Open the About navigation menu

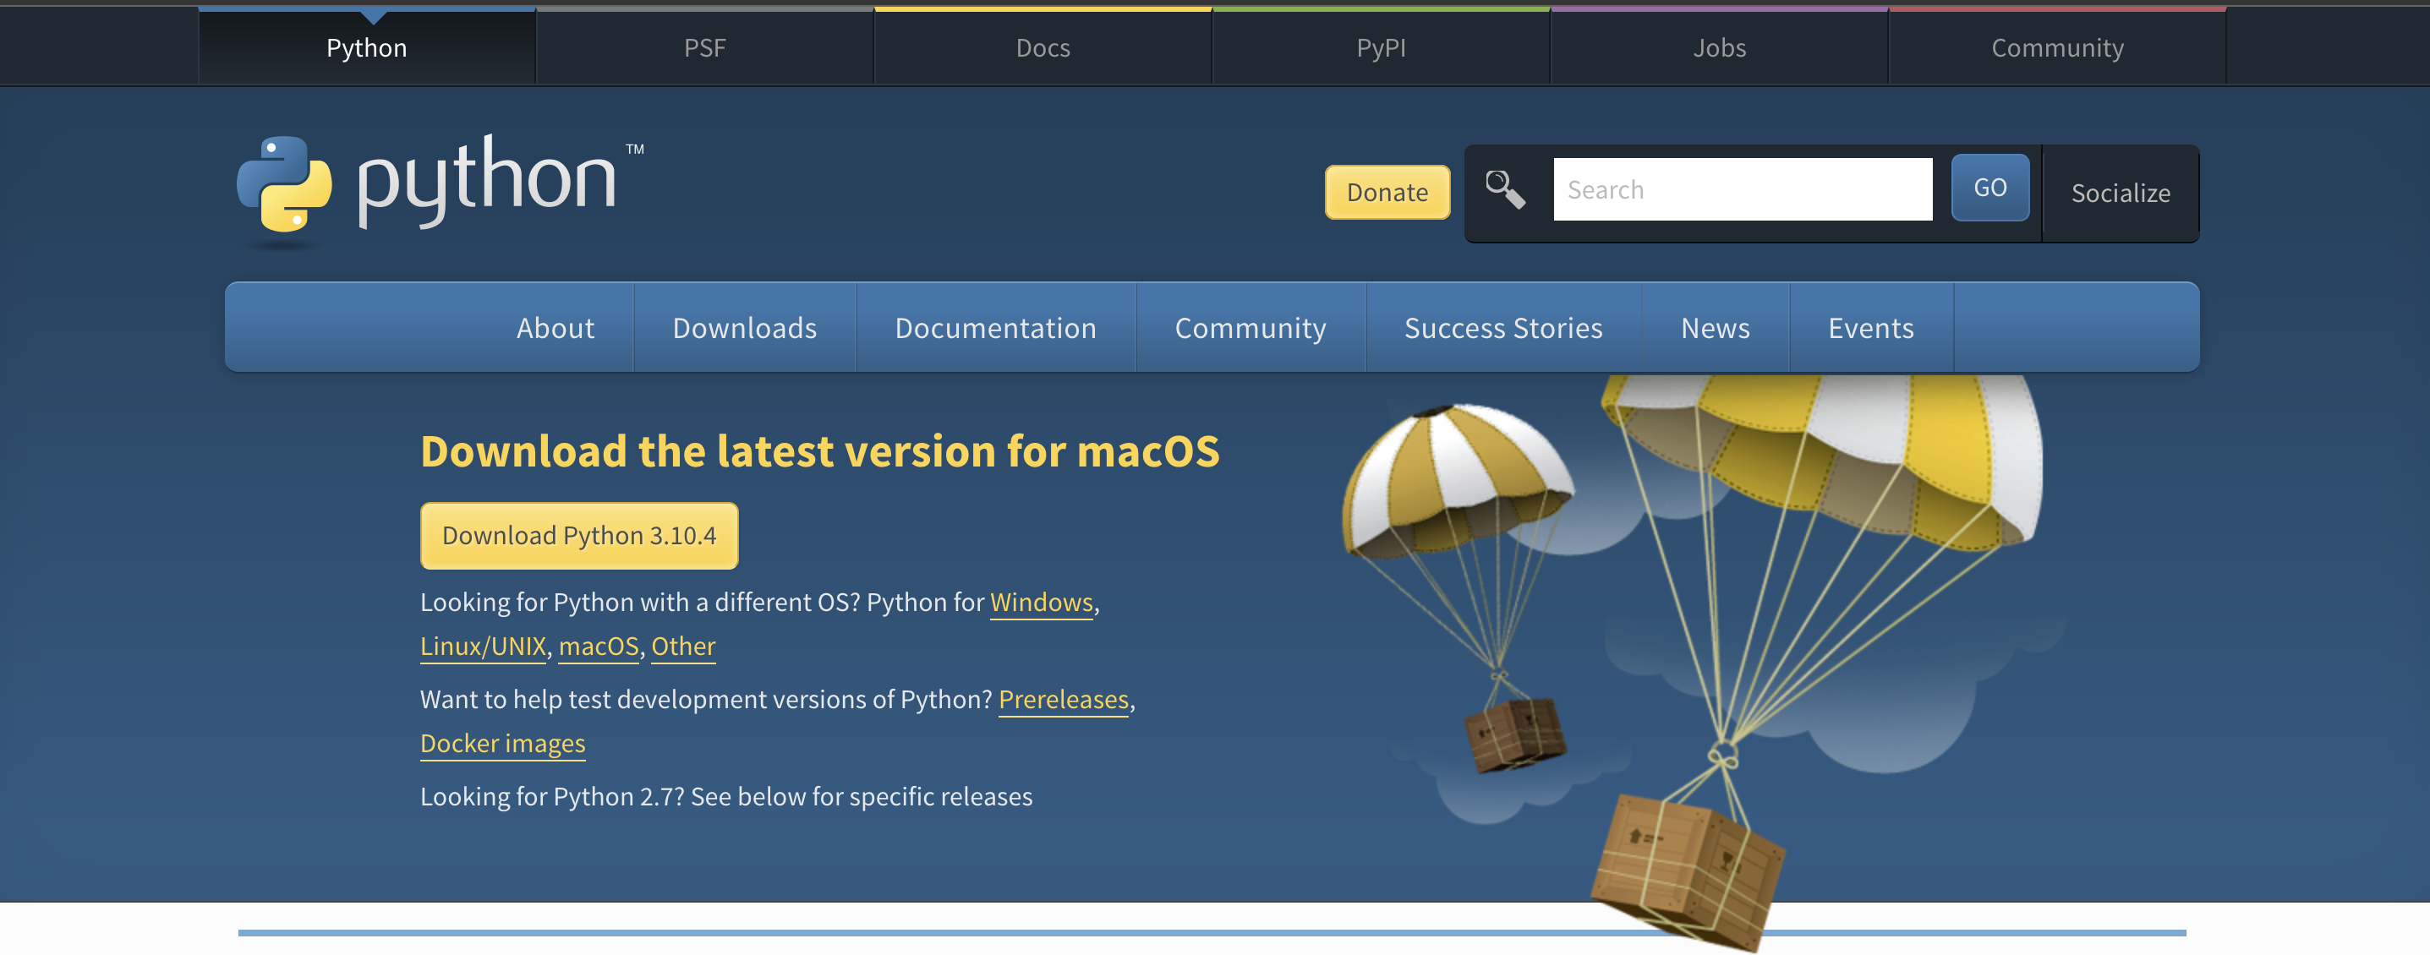coord(555,328)
